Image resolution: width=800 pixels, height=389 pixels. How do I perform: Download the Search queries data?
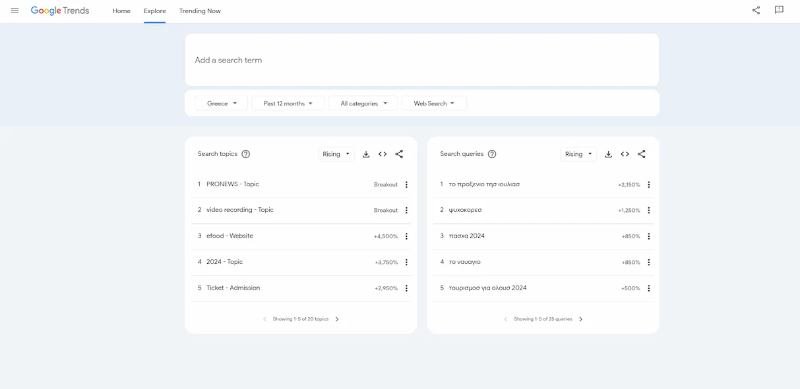pos(608,153)
